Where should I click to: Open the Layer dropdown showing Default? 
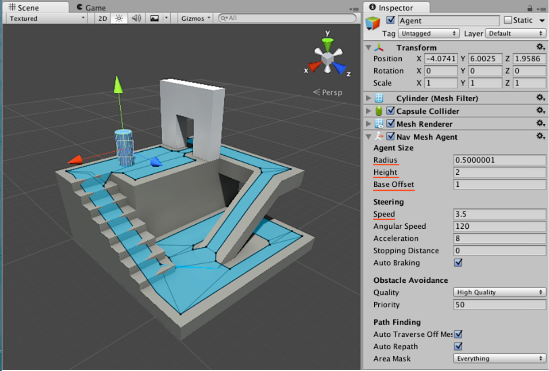point(516,33)
